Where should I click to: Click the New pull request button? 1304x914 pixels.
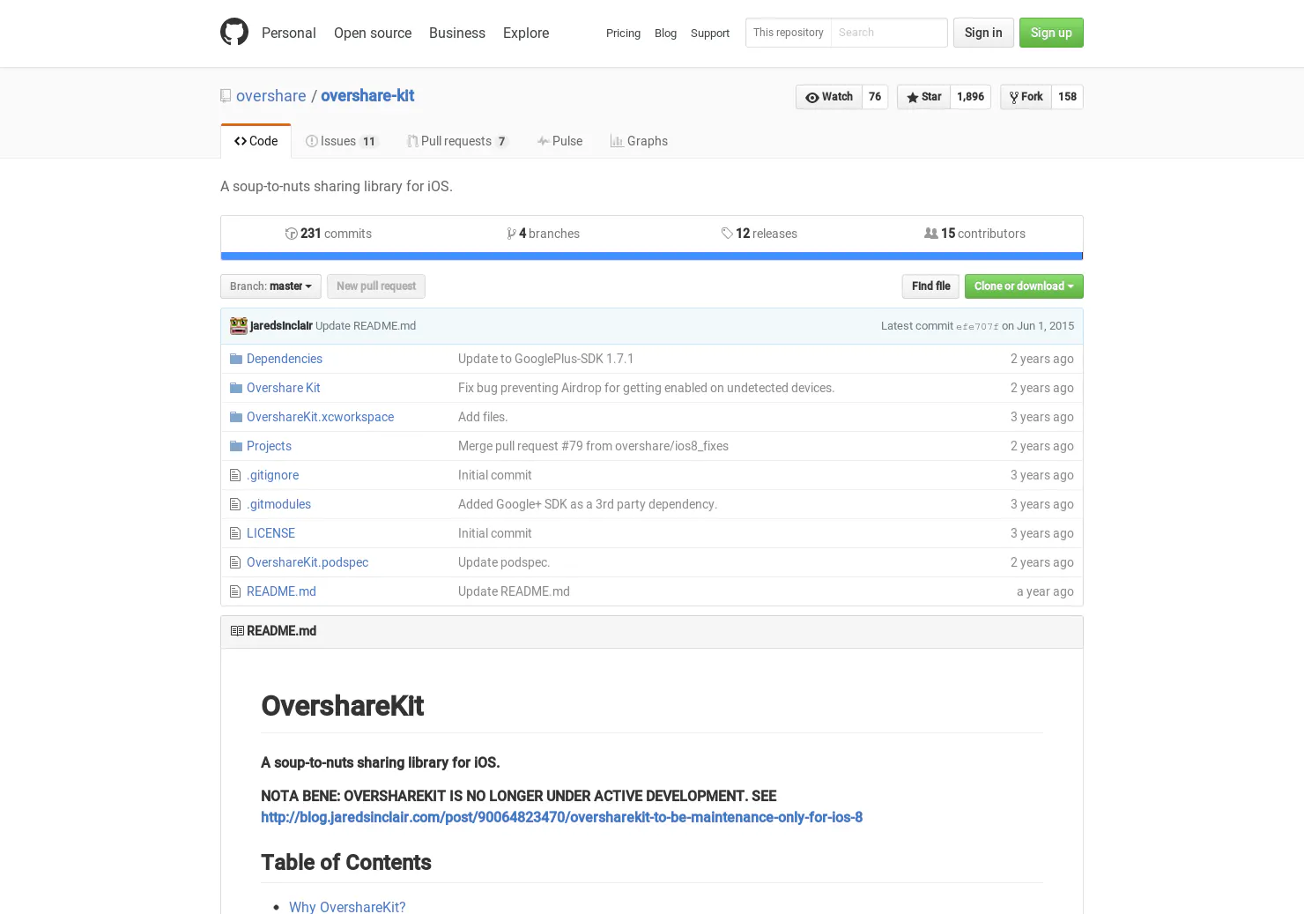click(x=376, y=286)
